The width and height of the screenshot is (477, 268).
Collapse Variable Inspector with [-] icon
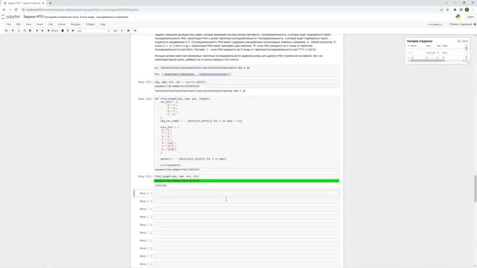point(461,41)
